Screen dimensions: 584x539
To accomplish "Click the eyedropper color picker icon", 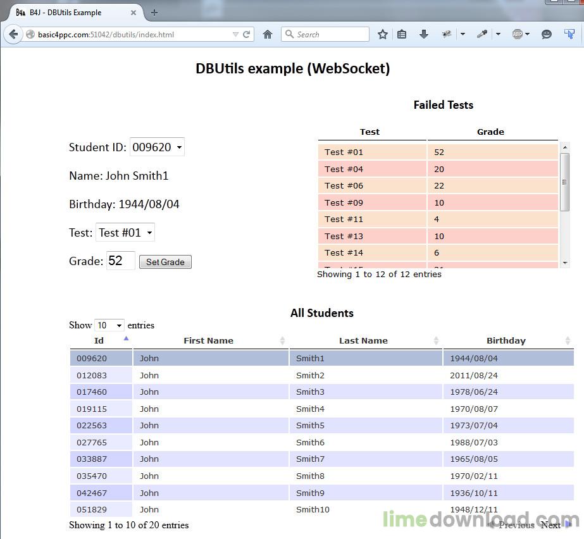I will (x=482, y=35).
